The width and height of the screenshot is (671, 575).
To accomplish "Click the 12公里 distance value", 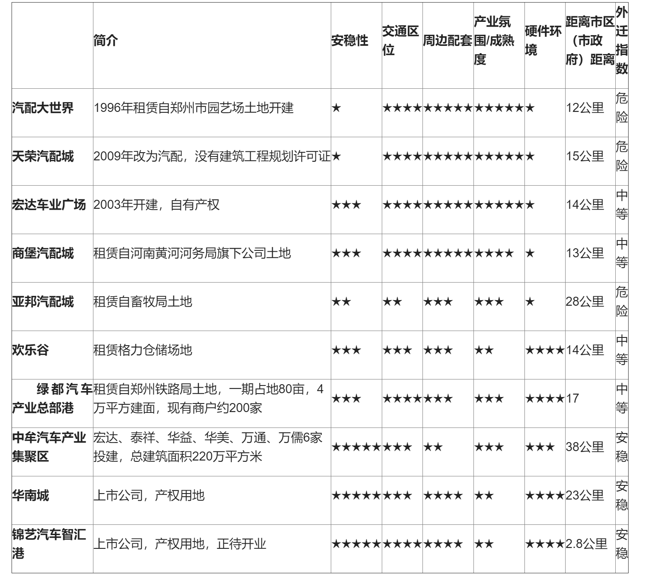I will coord(585,108).
